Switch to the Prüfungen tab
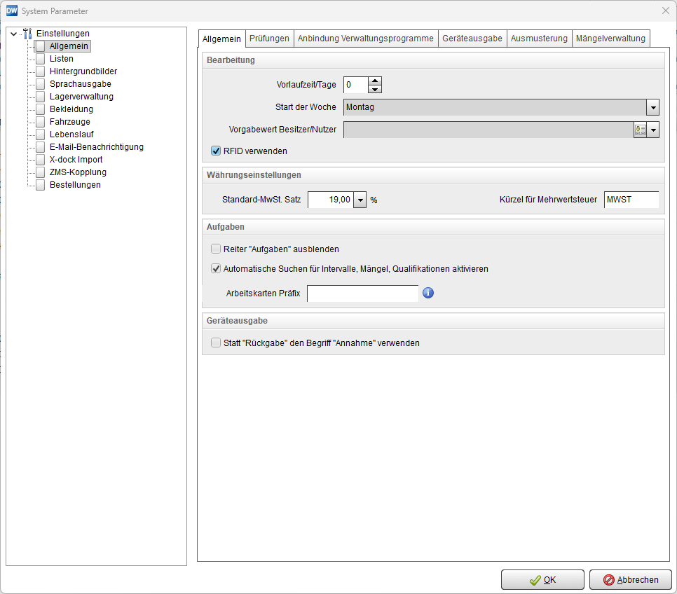The image size is (677, 594). (x=269, y=39)
